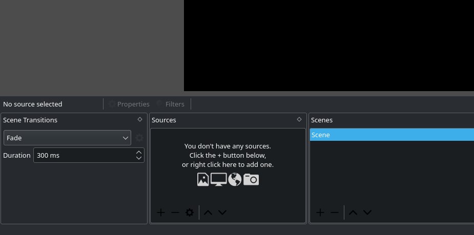Viewport: 474px width, 235px height.
Task: Move scene down arrow in Scenes panel
Action: click(367, 212)
